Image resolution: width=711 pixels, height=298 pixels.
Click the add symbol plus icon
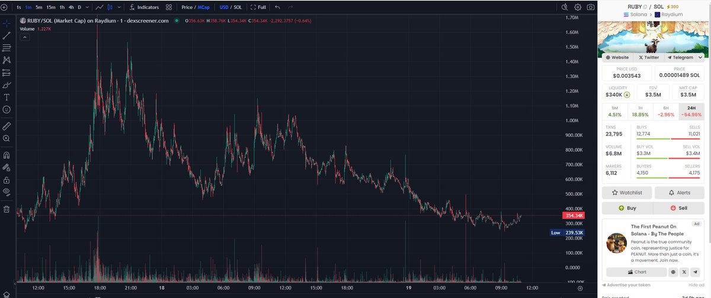click(5, 7)
